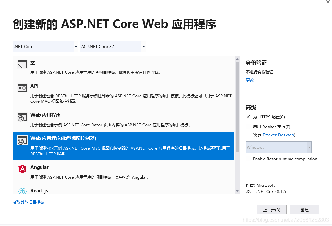Screen dimensions: 332x226
Task: Enable Razor runtime compilation checkbox
Action: point(248,159)
